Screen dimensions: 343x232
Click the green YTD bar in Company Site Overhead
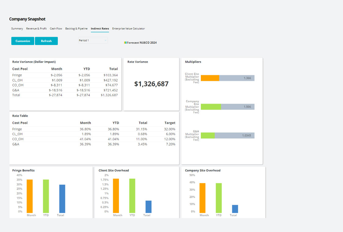coord(219,198)
